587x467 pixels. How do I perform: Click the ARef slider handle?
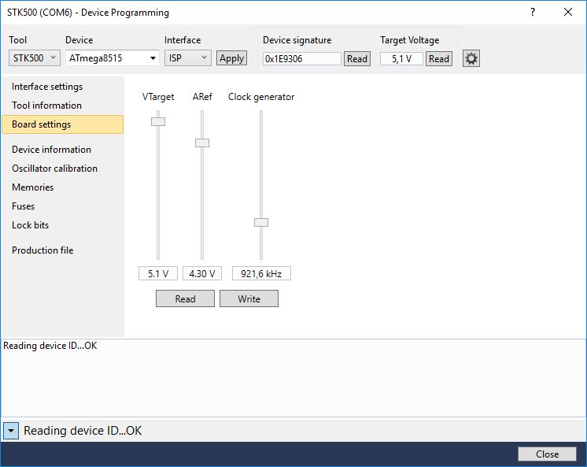202,143
